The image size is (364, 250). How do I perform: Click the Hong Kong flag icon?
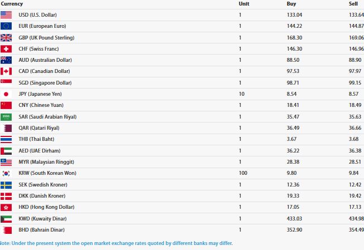6,207
